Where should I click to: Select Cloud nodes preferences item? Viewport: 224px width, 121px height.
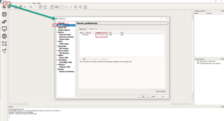click(64, 39)
